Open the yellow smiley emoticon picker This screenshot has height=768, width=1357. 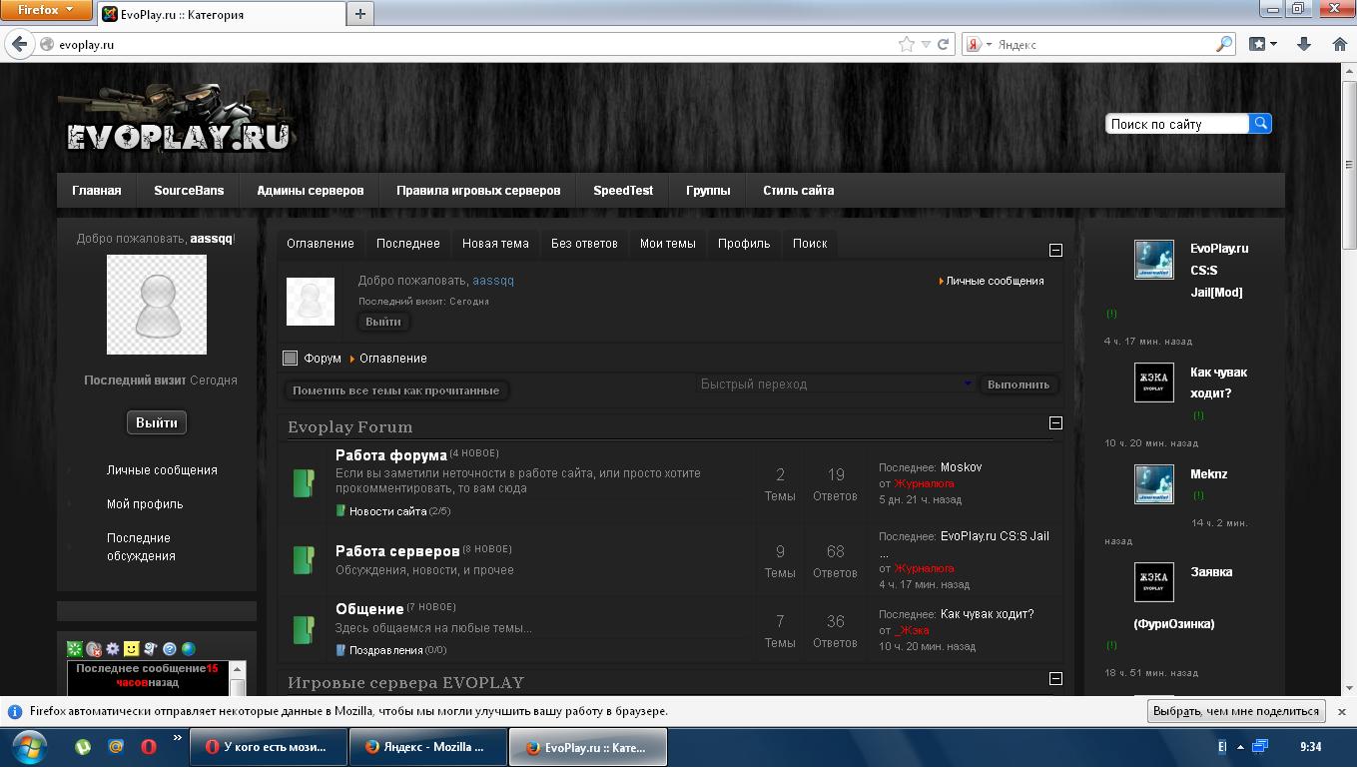(x=132, y=649)
